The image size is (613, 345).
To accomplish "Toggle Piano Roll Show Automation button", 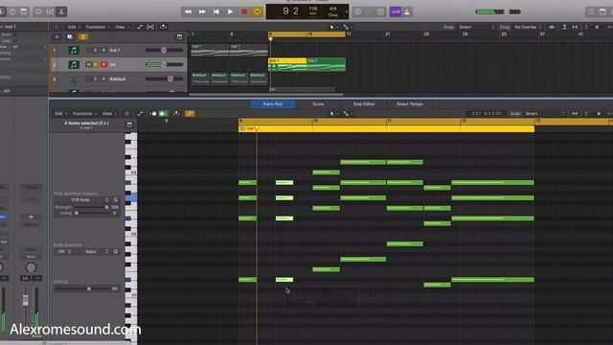I will 140,113.
